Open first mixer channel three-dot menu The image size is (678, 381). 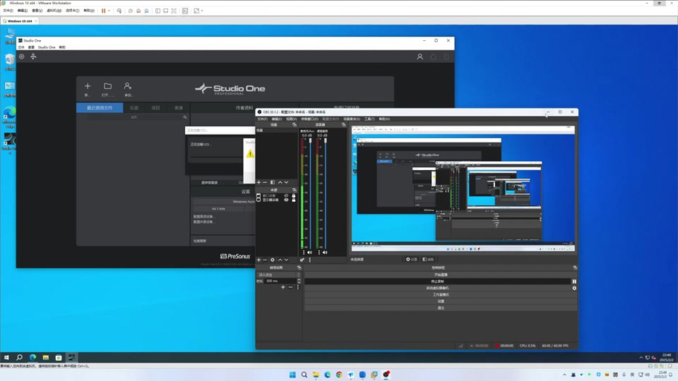pyautogui.click(x=303, y=253)
